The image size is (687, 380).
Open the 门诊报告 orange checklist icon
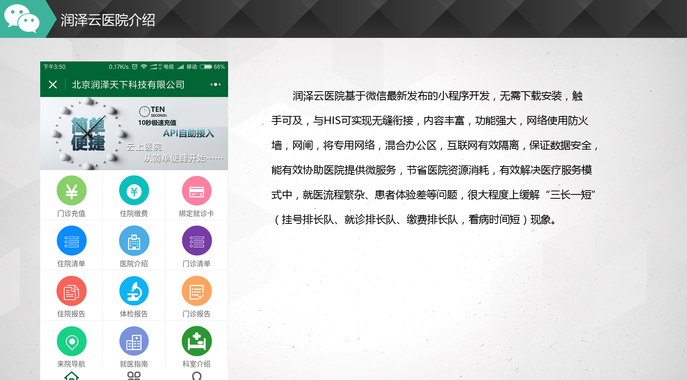pos(197,291)
